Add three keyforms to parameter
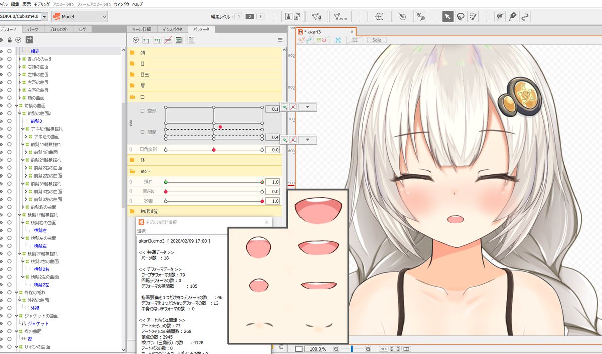This screenshot has width=602, height=354. coord(158,40)
